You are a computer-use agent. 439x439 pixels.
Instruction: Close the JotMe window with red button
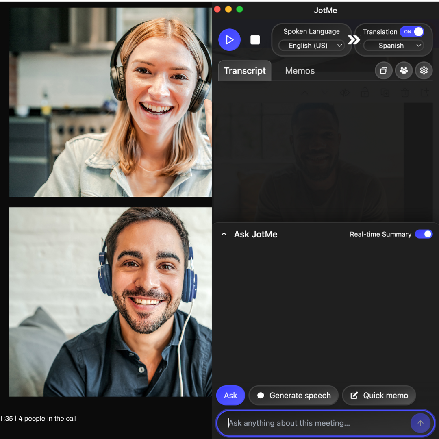click(217, 9)
